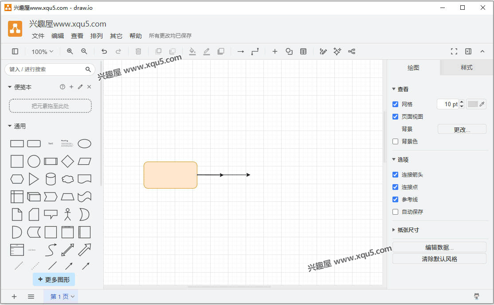Collapse the 选项 section

pyautogui.click(x=394, y=159)
